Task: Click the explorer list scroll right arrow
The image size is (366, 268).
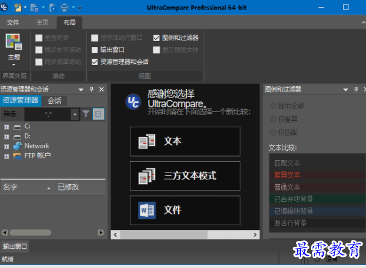Action: tap(101, 232)
